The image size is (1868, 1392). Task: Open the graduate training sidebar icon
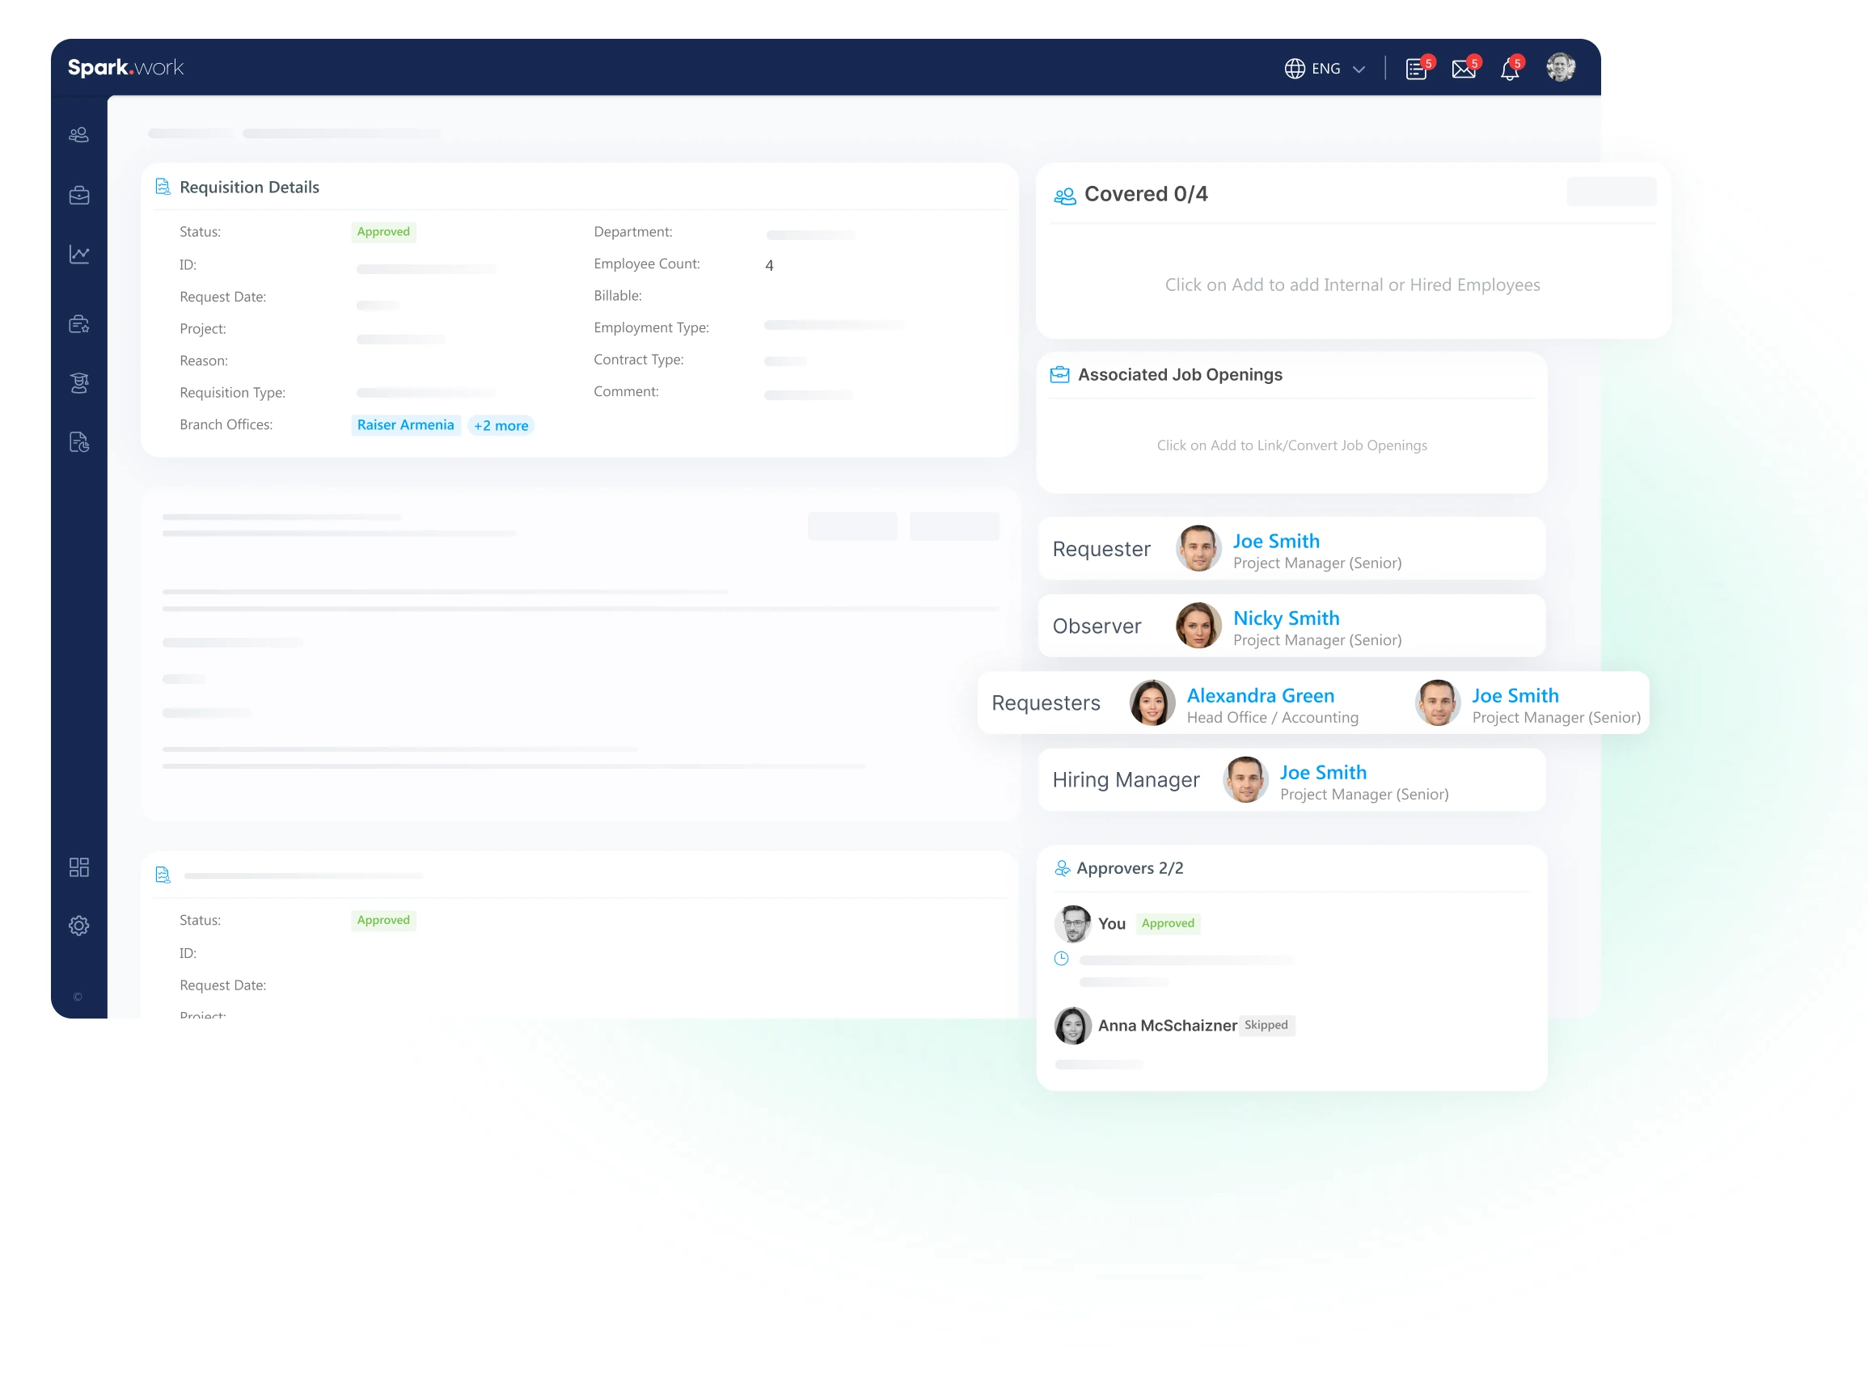[79, 383]
